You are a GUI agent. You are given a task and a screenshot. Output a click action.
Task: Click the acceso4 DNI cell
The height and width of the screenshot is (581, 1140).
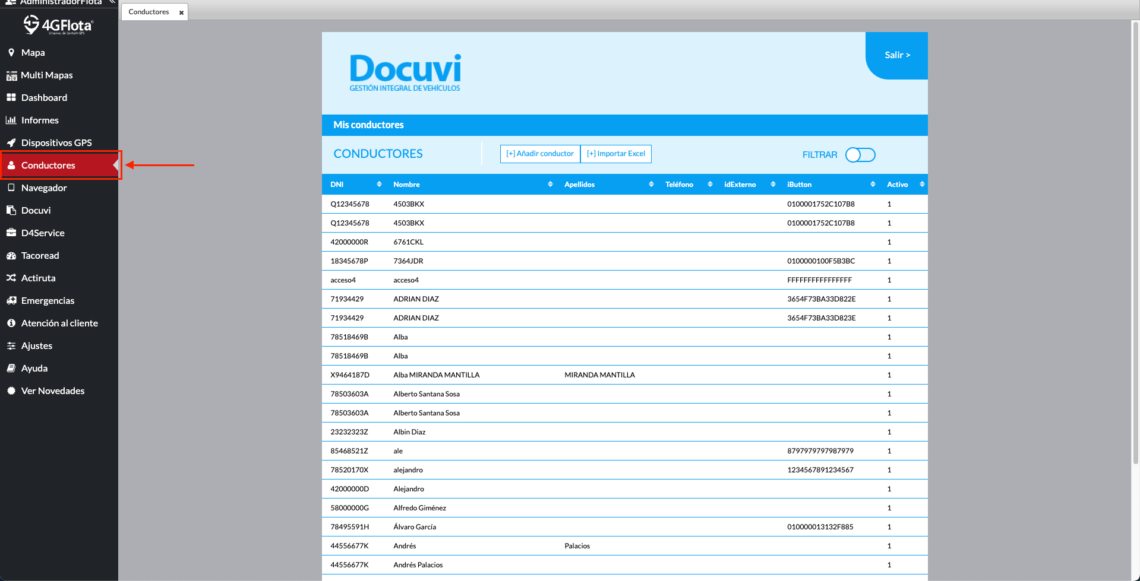click(343, 280)
